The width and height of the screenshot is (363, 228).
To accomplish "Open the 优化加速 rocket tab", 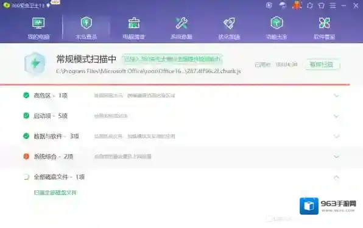I will (229, 29).
